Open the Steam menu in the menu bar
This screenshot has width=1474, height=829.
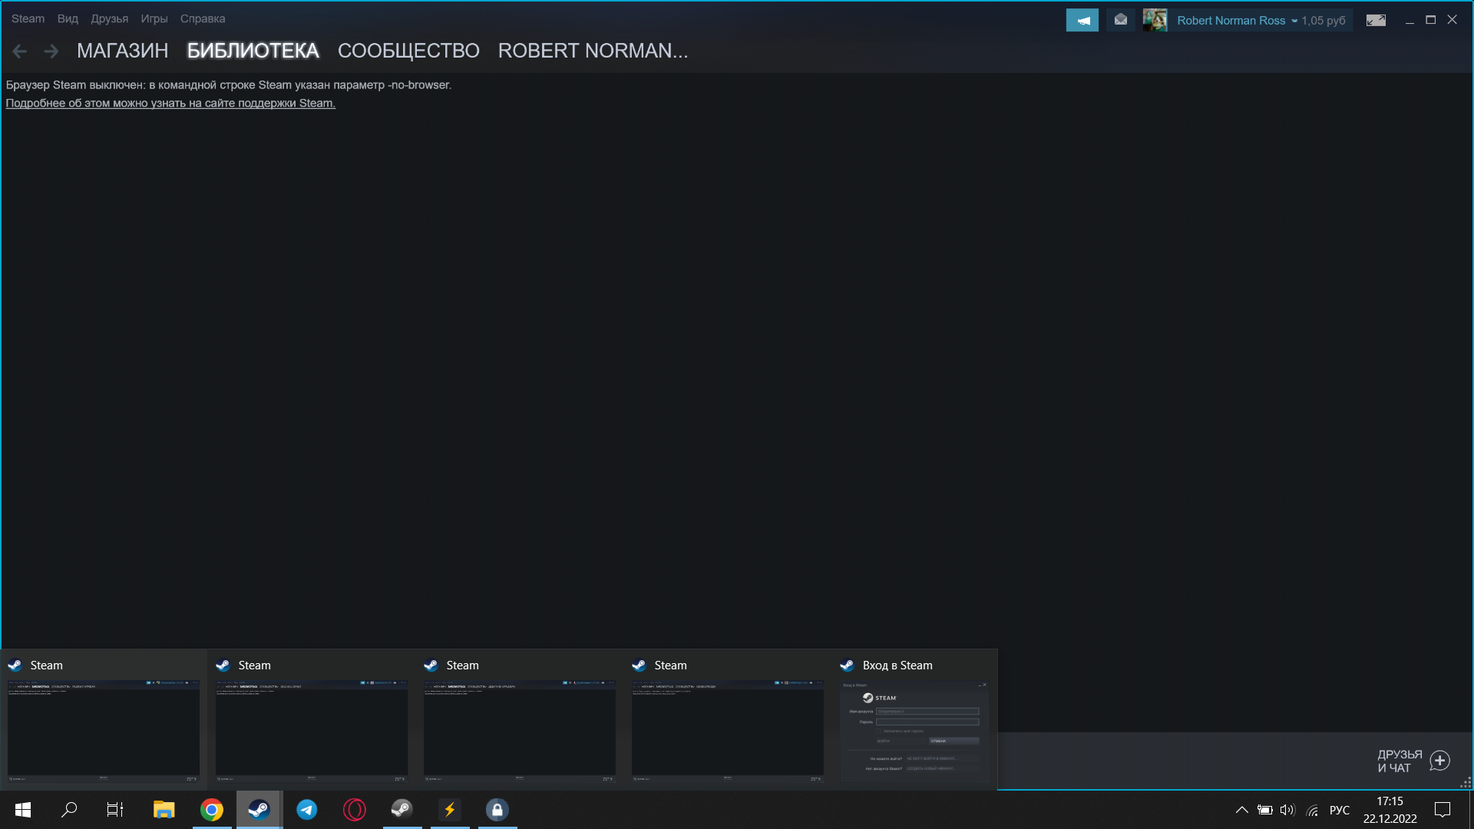pyautogui.click(x=28, y=18)
